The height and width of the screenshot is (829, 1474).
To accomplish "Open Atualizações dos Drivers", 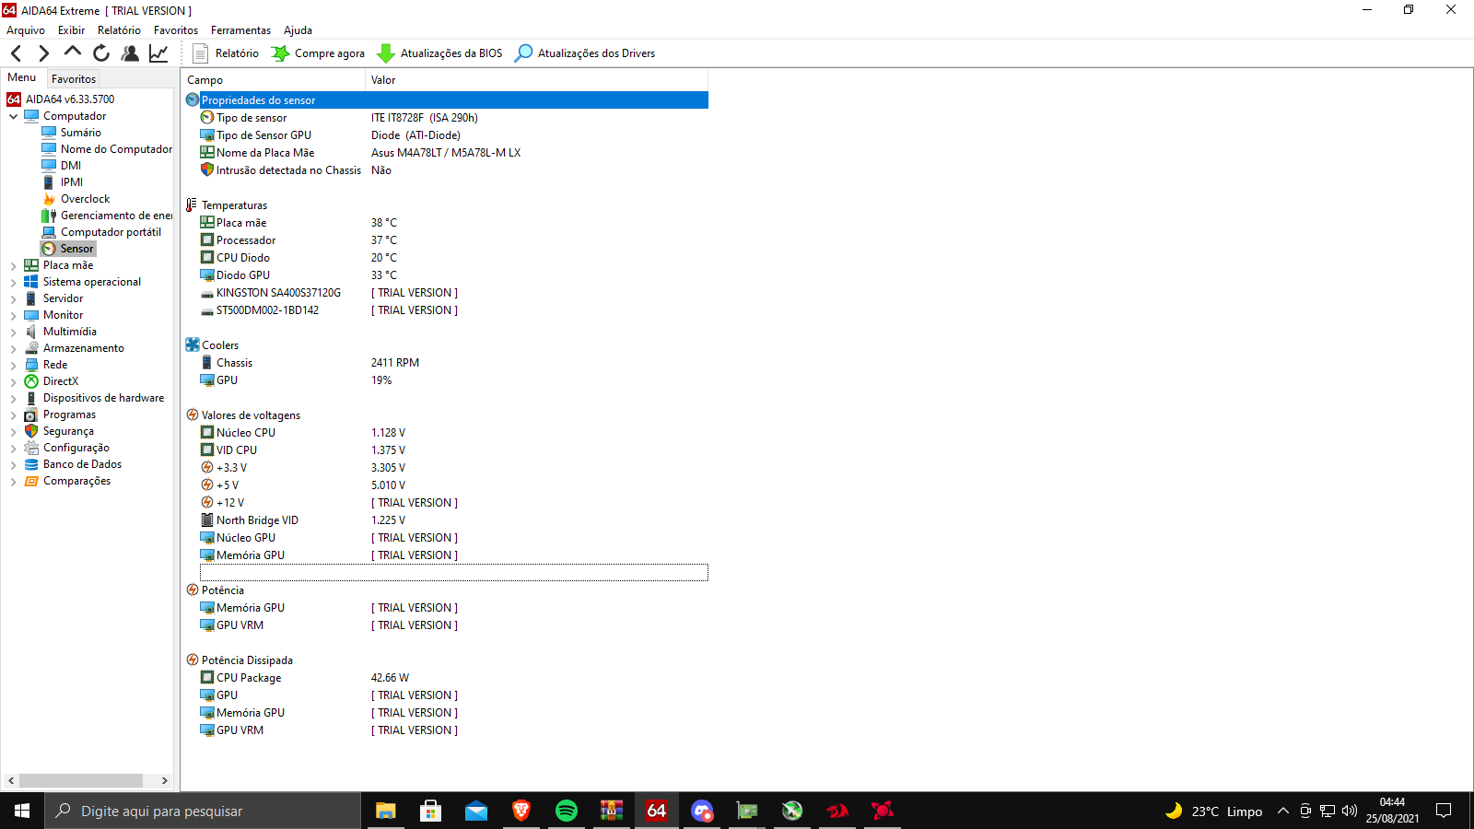I will [585, 53].
